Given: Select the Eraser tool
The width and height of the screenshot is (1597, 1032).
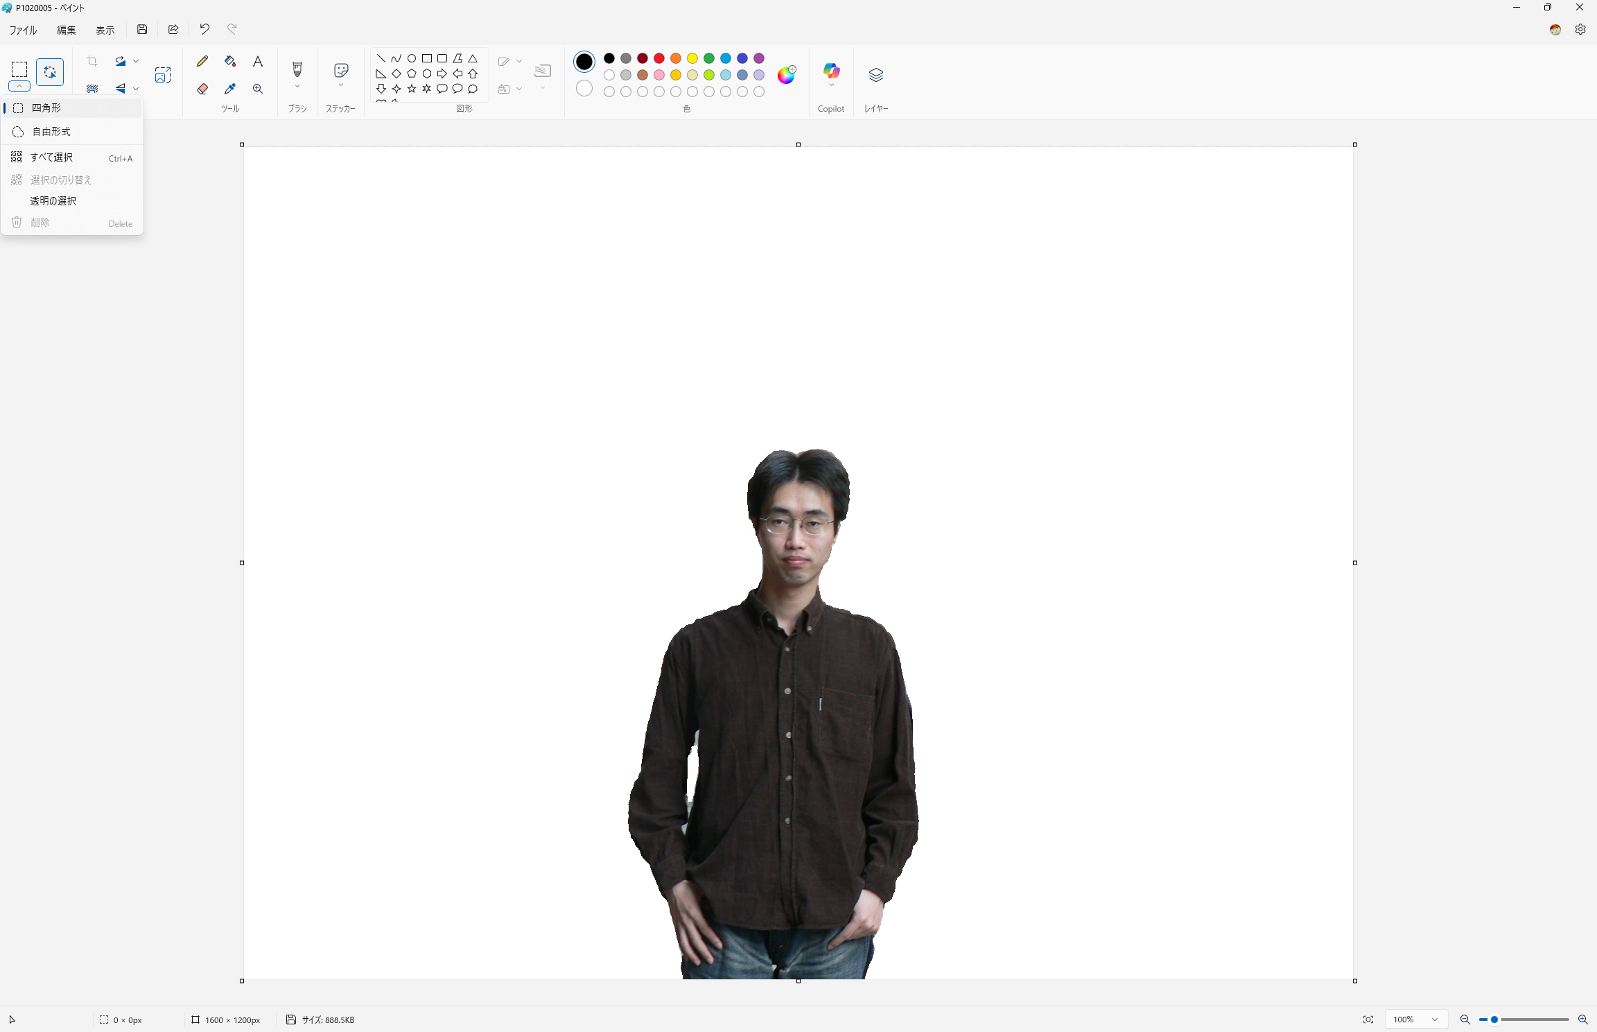Looking at the screenshot, I should point(202,89).
